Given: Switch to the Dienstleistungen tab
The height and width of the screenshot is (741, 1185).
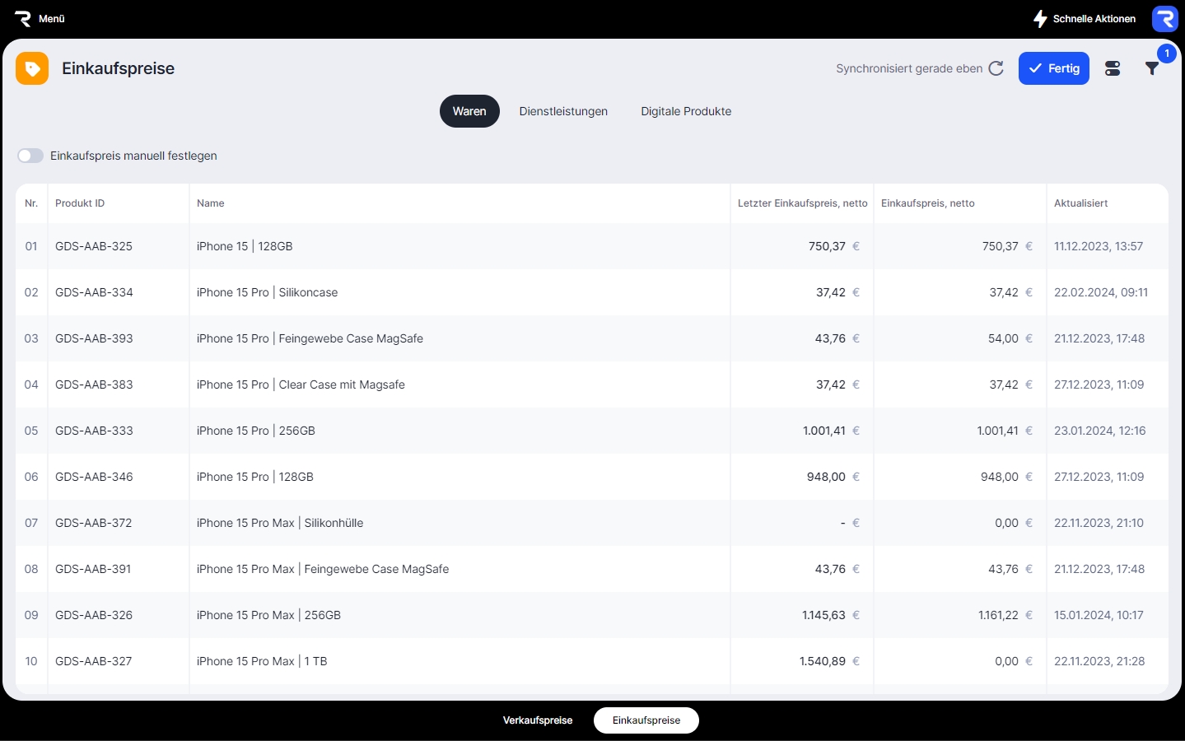Looking at the screenshot, I should pyautogui.click(x=563, y=111).
